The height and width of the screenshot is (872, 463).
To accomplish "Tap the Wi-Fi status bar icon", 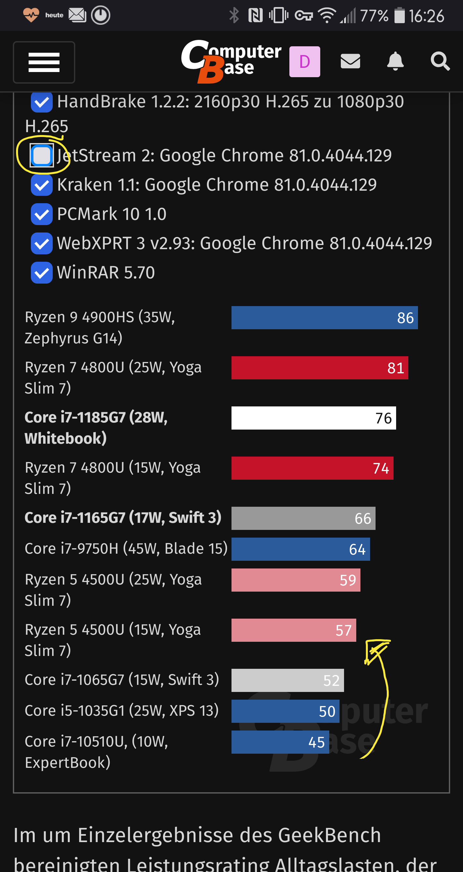I will tap(327, 15).
